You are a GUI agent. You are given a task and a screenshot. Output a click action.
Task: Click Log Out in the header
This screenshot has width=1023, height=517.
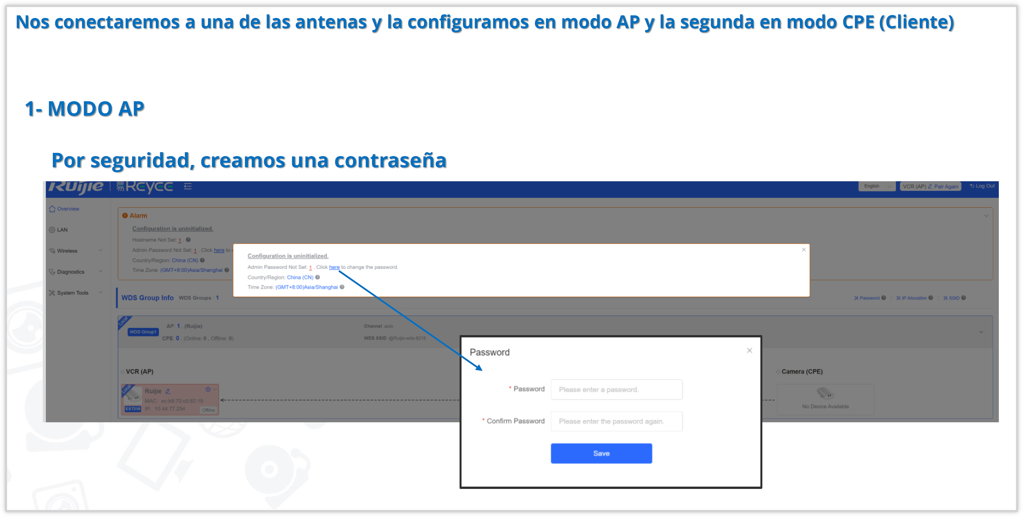[982, 186]
